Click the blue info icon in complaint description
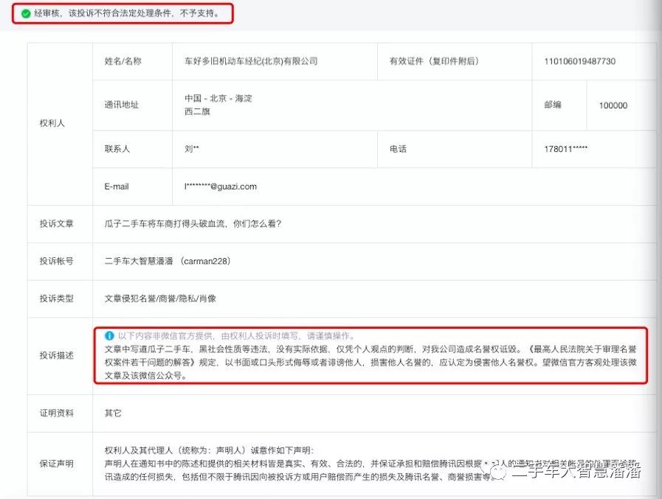 click(109, 336)
